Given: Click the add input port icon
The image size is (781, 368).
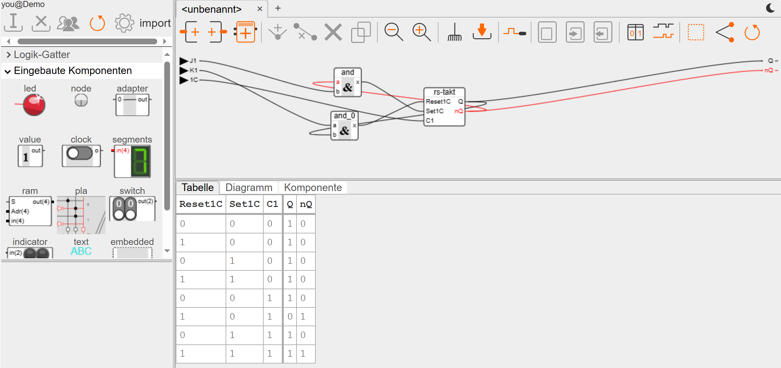Looking at the screenshot, I should tap(190, 32).
